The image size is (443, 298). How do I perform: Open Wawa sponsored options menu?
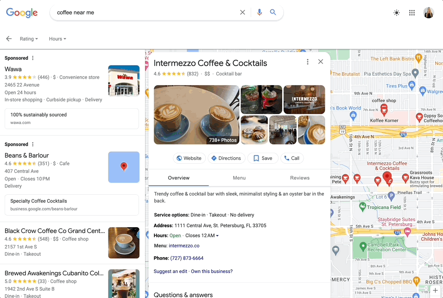pyautogui.click(x=33, y=58)
